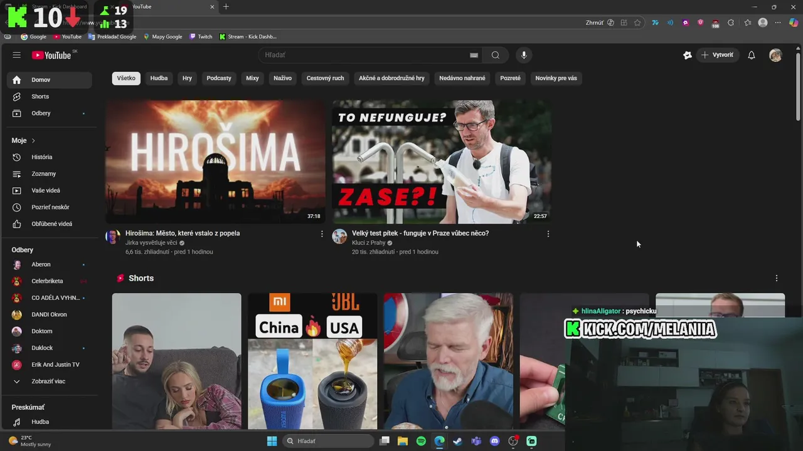The image size is (803, 451).
Task: Click the YouTube logo
Action: tap(51, 55)
